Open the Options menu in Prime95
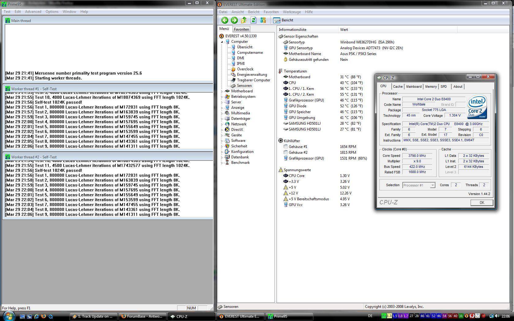This screenshot has height=321, width=514. tap(52, 12)
